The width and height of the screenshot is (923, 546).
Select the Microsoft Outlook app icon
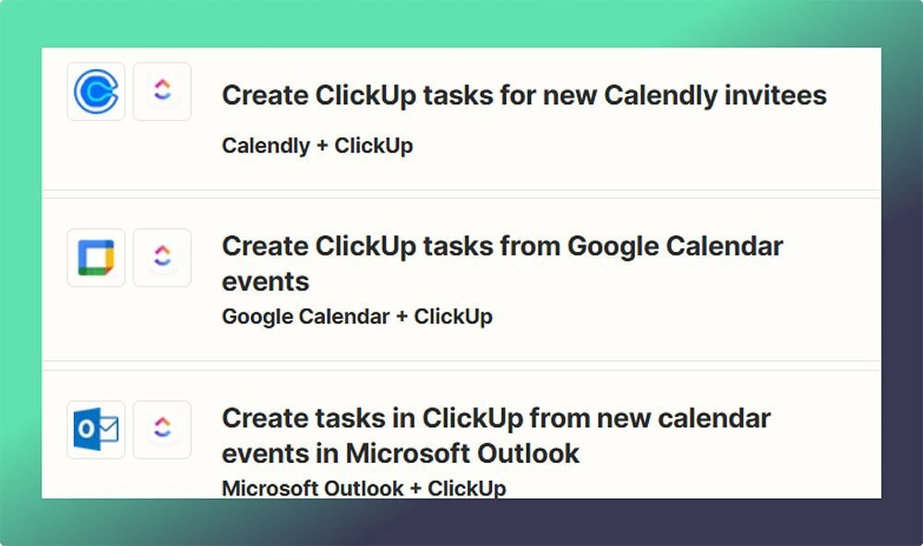(x=95, y=429)
